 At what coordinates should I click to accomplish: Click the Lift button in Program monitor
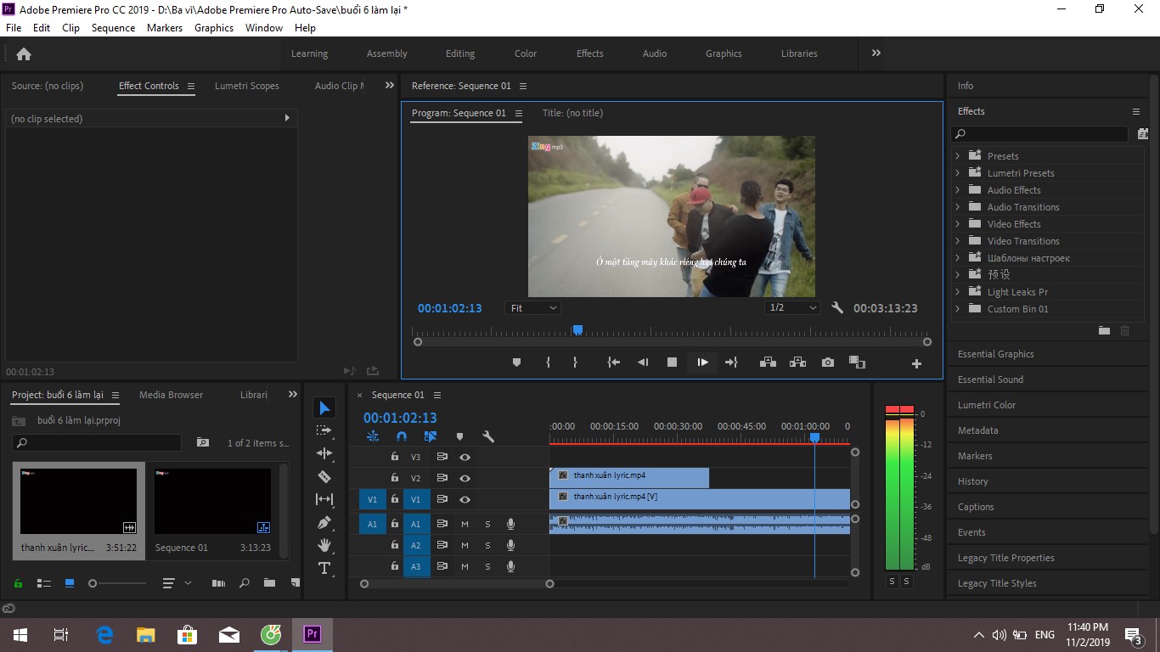768,363
